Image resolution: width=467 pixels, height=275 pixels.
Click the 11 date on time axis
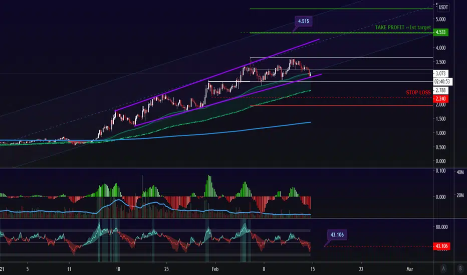69,269
